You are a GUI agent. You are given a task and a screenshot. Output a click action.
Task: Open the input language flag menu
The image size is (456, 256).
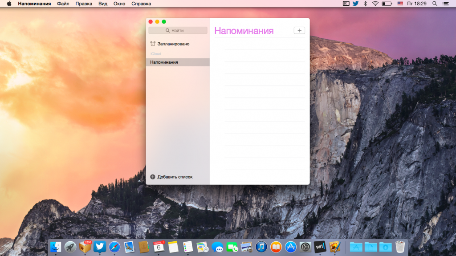400,4
